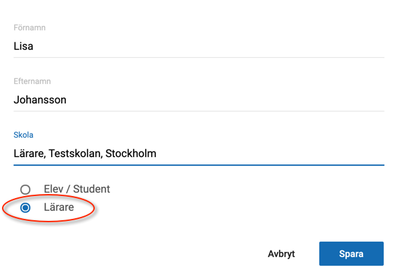This screenshot has width=398, height=280.
Task: Click into the Skola input field
Action: click(x=199, y=154)
